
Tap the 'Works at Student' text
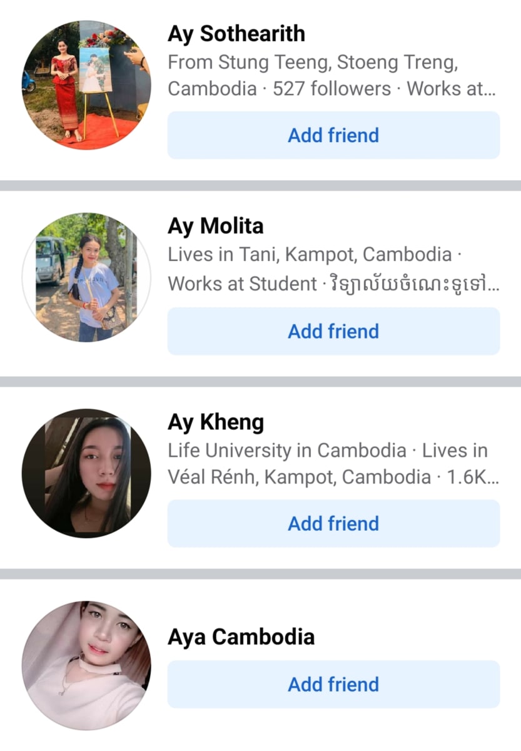click(x=242, y=284)
